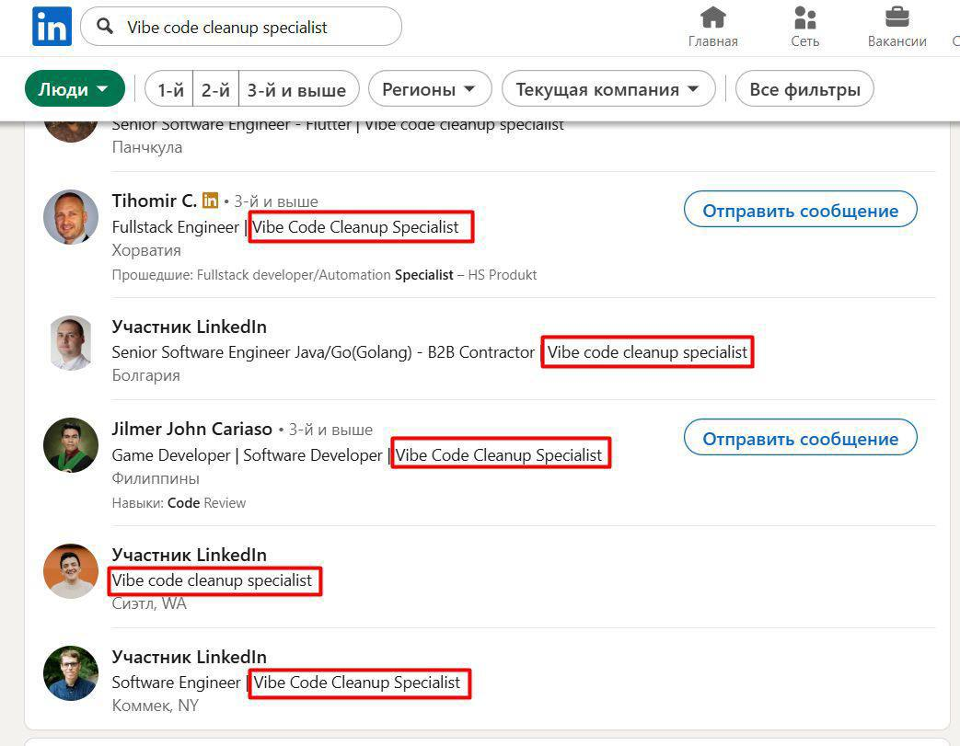Image resolution: width=960 pixels, height=746 pixels.
Task: Send message to Jilmer John Cariaso
Action: pyautogui.click(x=800, y=438)
